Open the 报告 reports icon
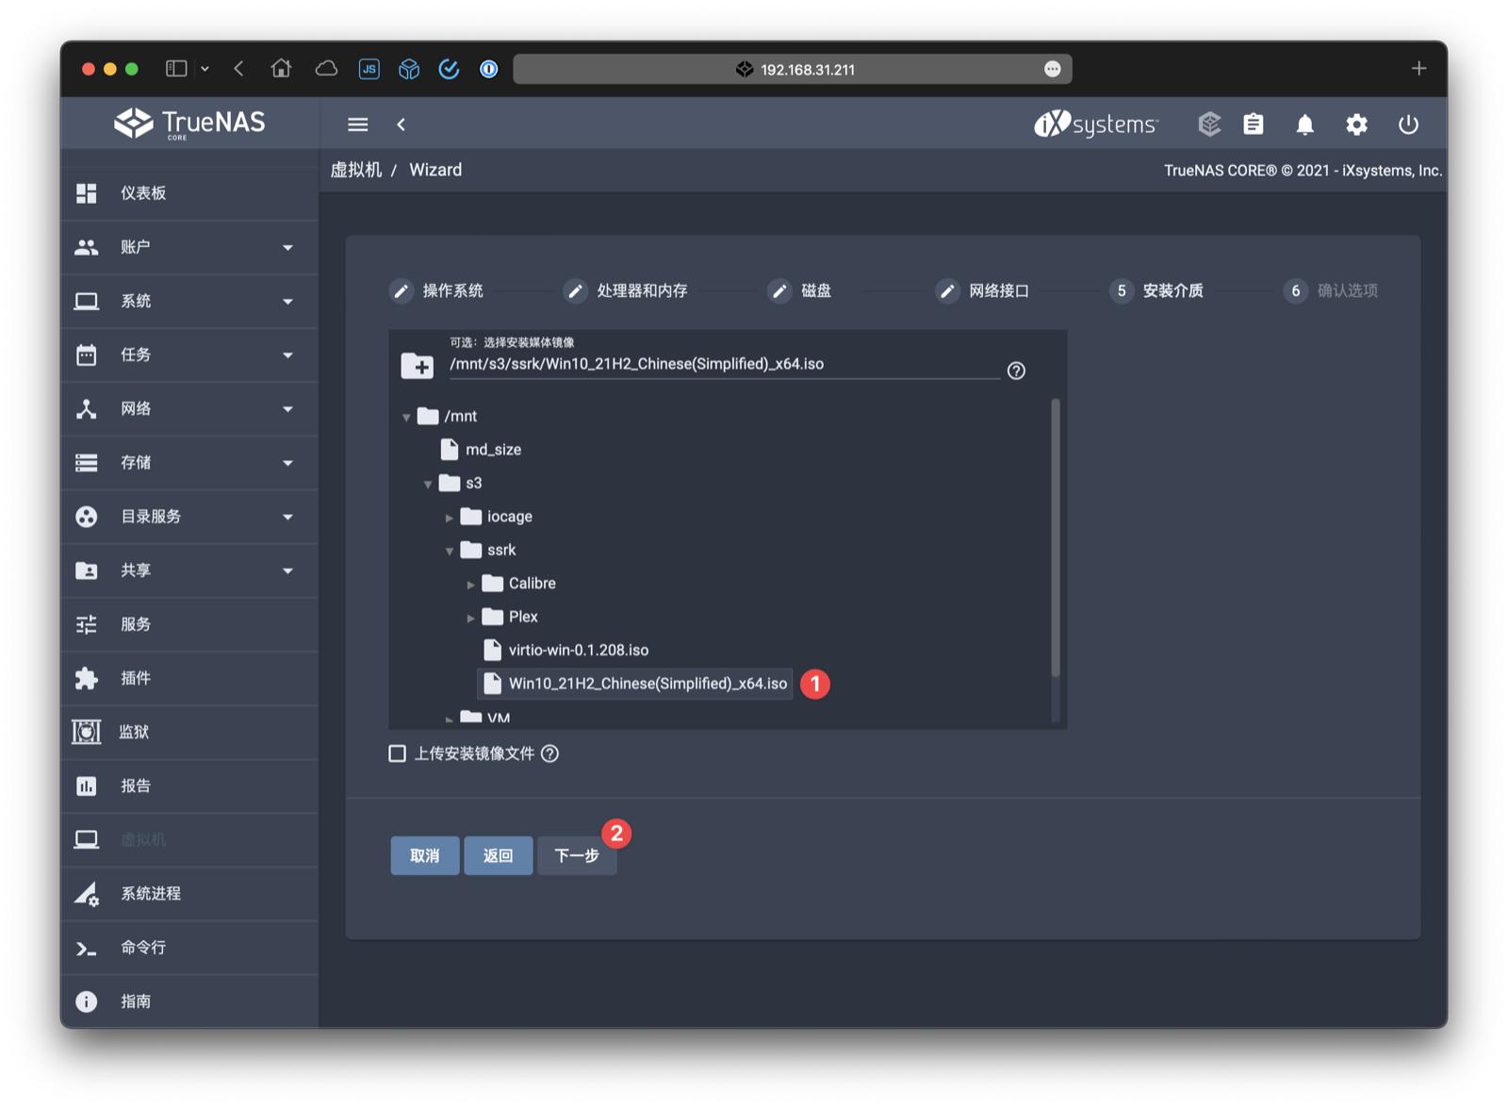Viewport: 1508px width, 1108px height. 87,786
